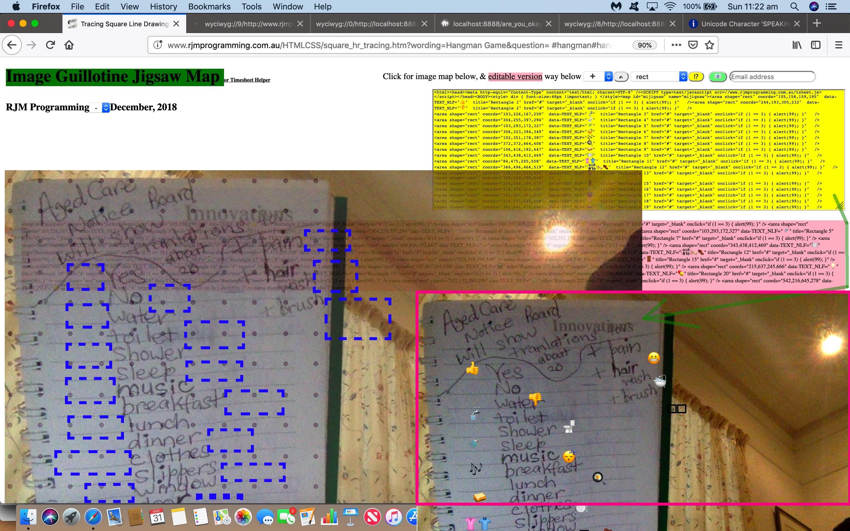Image resolution: width=850 pixels, height=531 pixels.
Task: Show the Firefox sidebar
Action: pyautogui.click(x=815, y=45)
